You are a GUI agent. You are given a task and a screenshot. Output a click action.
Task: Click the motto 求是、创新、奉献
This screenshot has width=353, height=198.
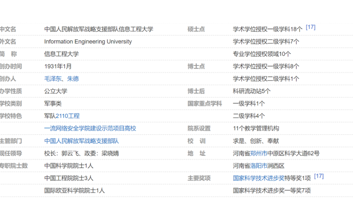(x=256, y=141)
